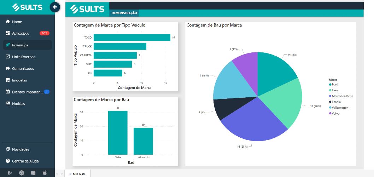Click the 655 notification badge

(45, 33)
